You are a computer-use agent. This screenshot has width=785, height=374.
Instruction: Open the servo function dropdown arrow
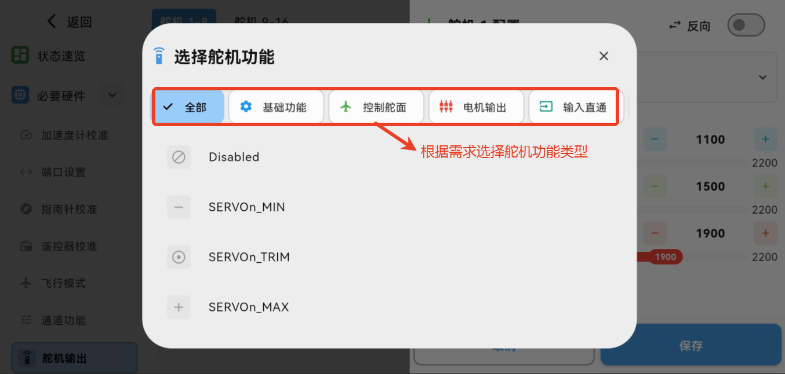[762, 78]
